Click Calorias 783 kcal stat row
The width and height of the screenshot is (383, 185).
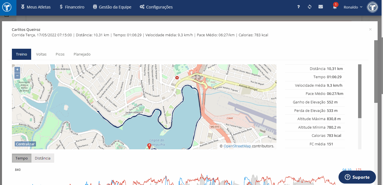click(x=315, y=135)
